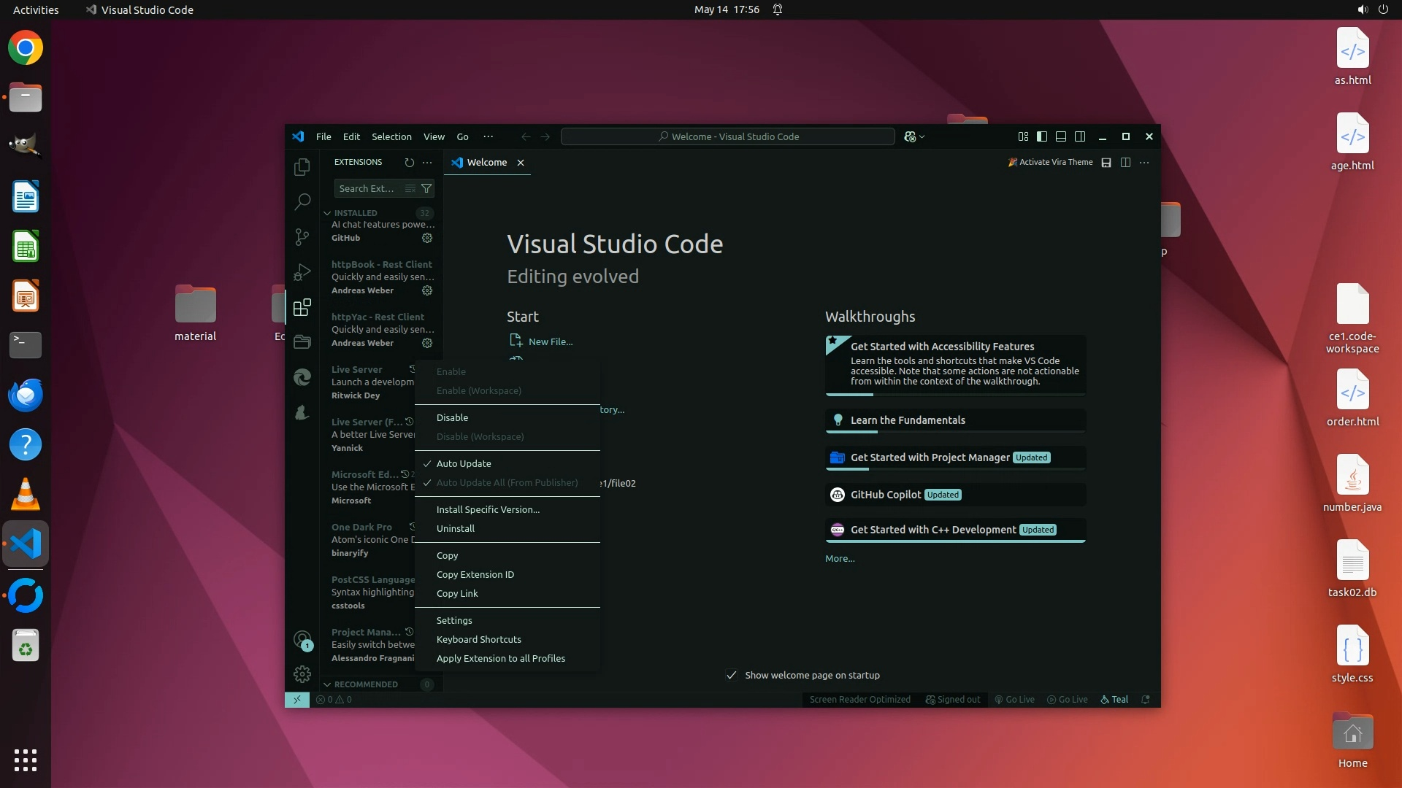Toggle the bottom panel layout icon

click(1061, 136)
